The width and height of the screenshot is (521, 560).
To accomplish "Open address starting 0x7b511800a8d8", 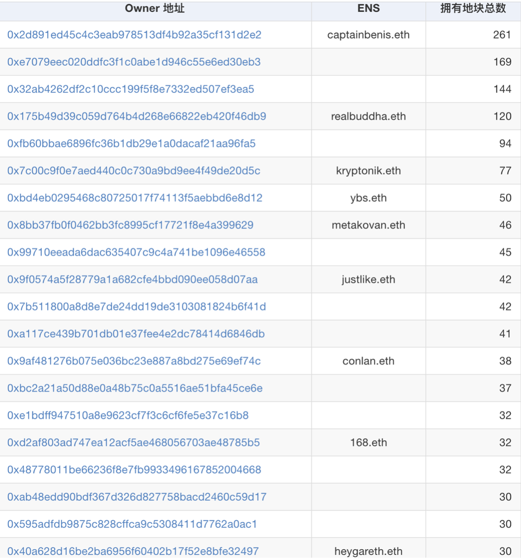I will tap(136, 307).
